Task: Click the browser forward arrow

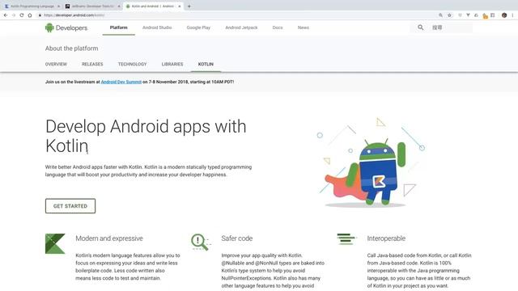Action: [x=14, y=15]
